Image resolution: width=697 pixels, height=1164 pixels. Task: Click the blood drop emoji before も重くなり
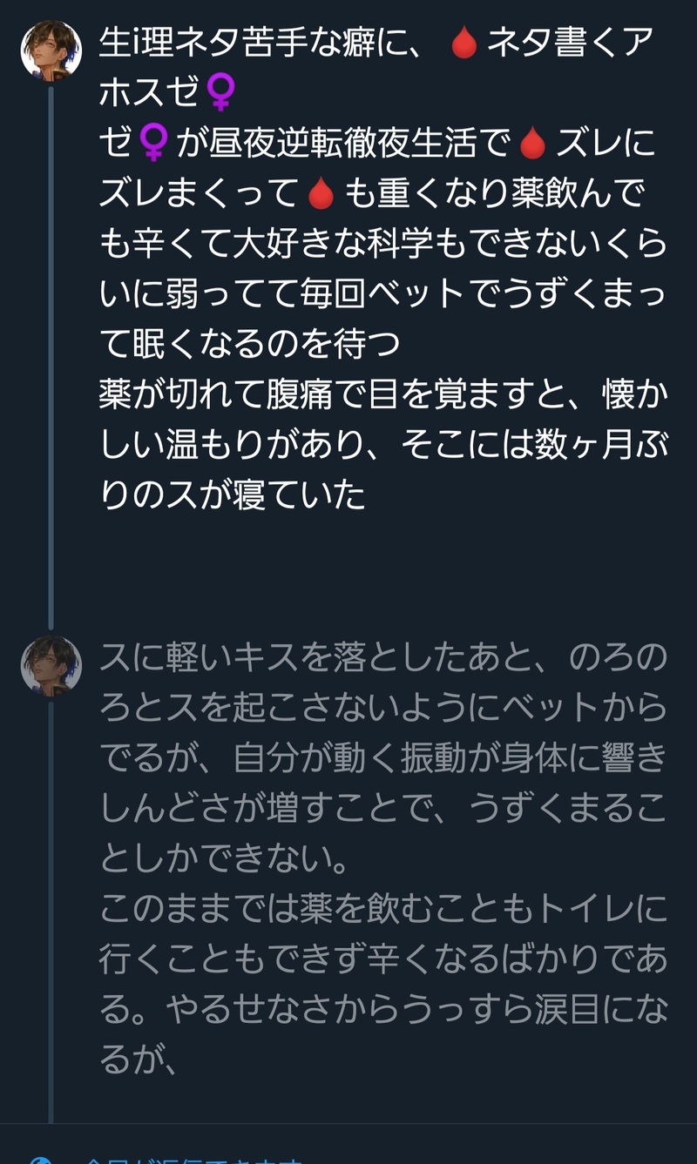pos(321,195)
